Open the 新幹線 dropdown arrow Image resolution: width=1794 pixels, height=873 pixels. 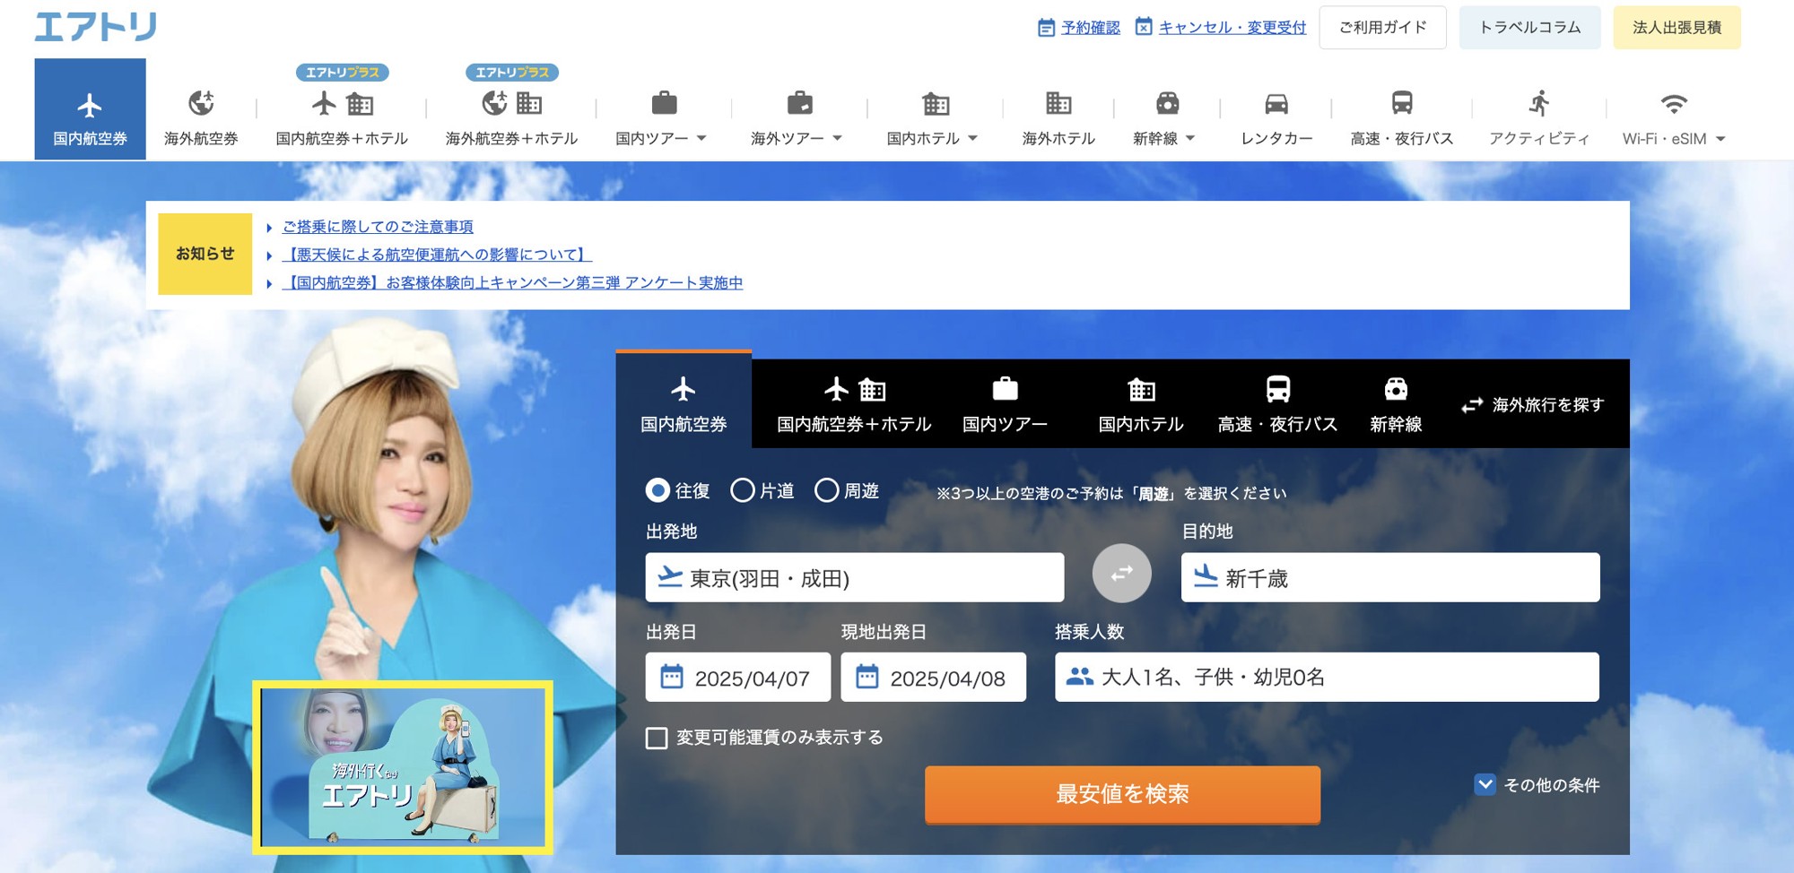(1191, 138)
